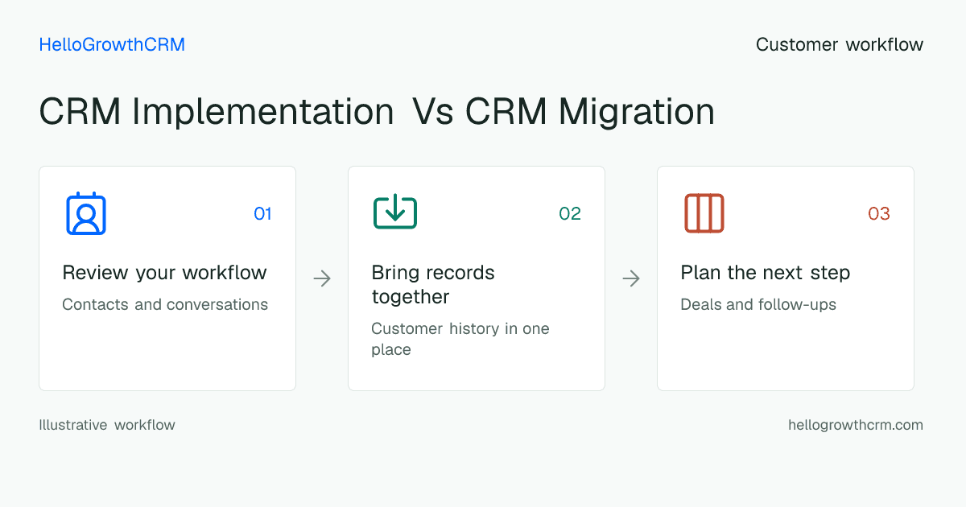
Task: Click the red step number 03
Action: [x=879, y=214]
